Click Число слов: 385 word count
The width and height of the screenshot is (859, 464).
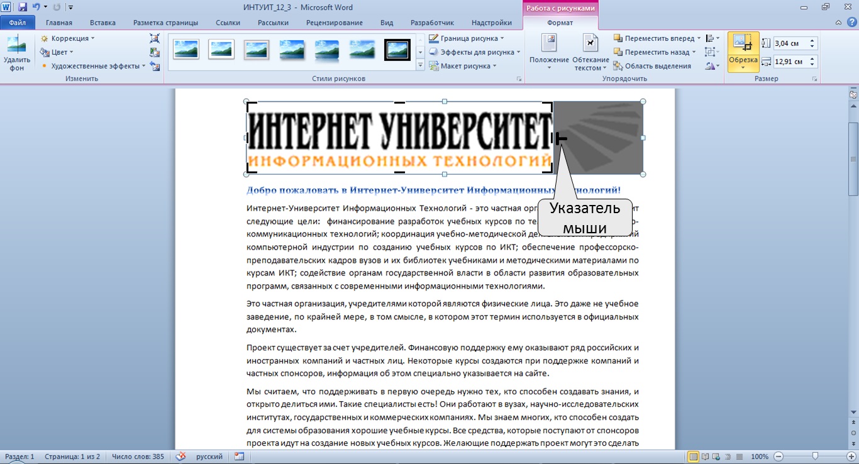[138, 456]
